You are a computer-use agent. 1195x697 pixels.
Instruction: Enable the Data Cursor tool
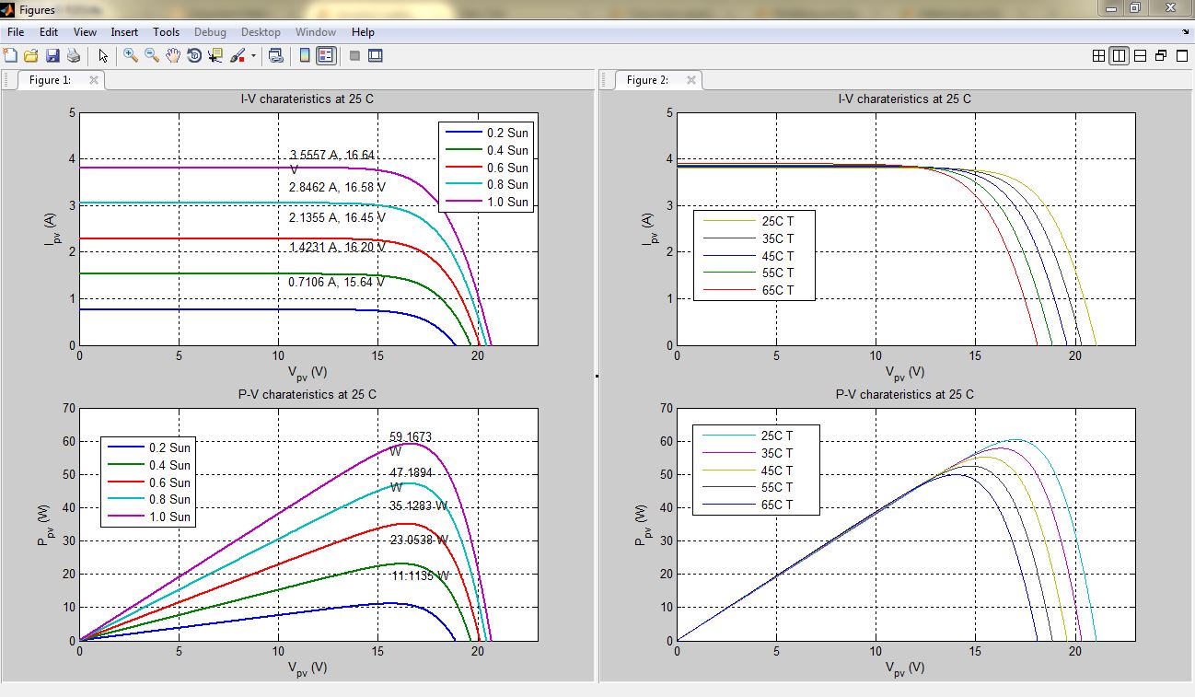[215, 55]
